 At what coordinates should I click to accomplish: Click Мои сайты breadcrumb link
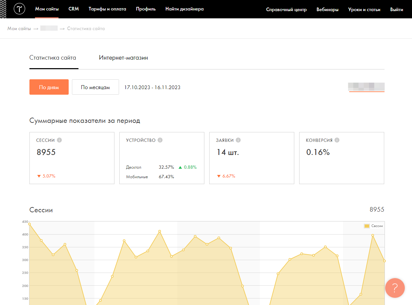click(x=19, y=29)
